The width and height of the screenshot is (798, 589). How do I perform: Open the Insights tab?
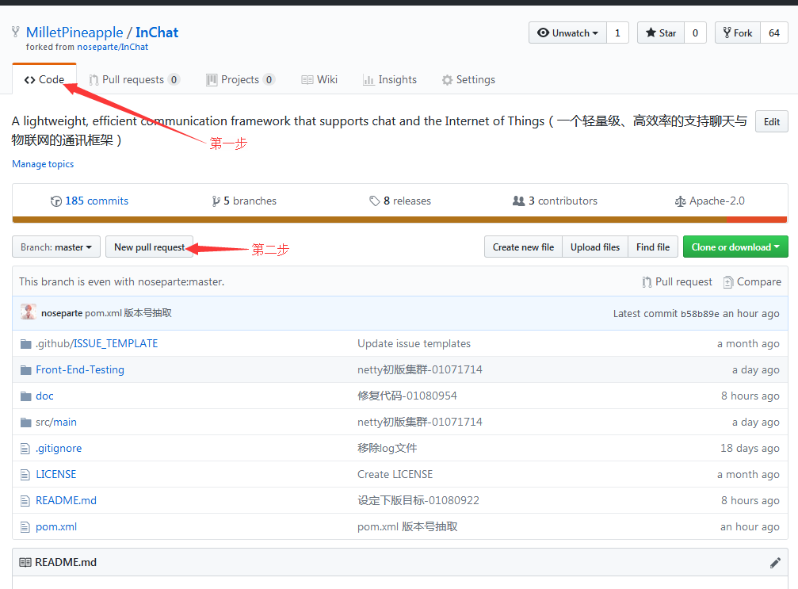389,79
